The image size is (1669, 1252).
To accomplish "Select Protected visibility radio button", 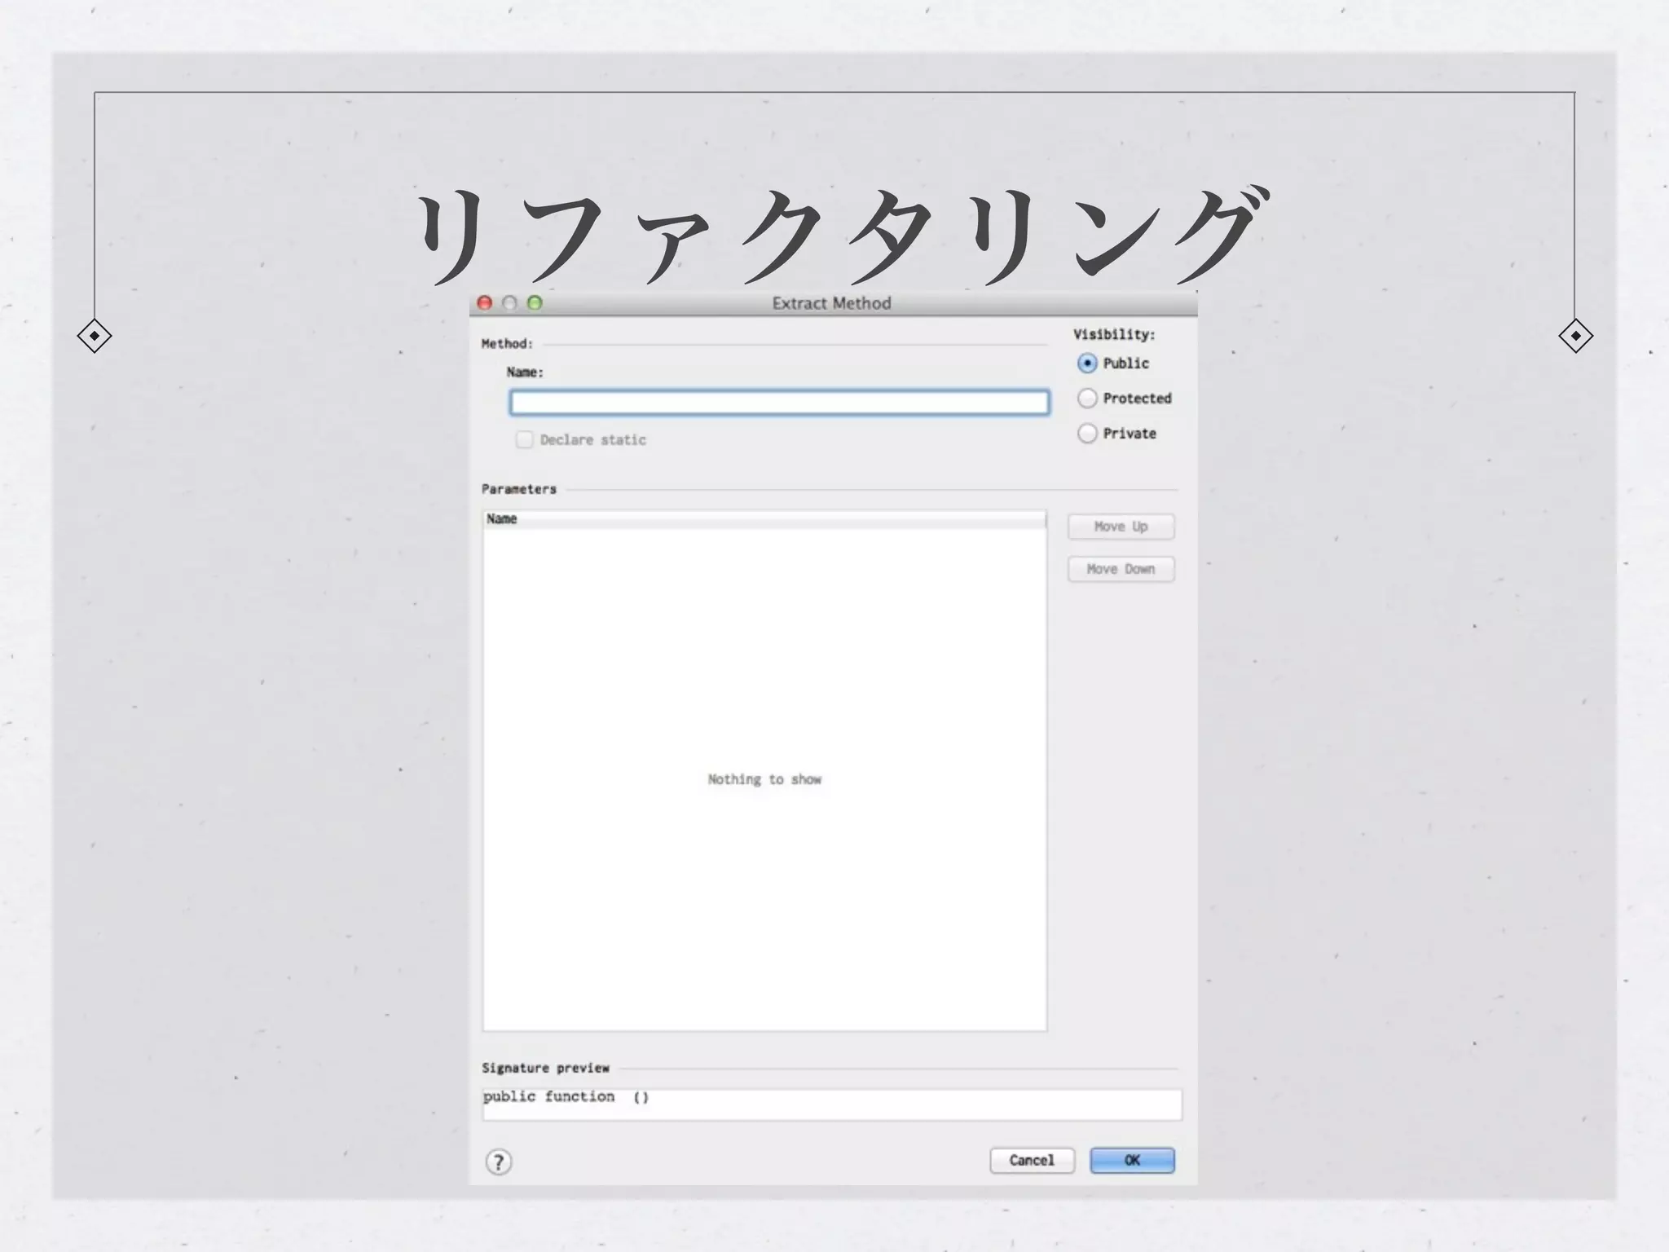I will coord(1087,399).
